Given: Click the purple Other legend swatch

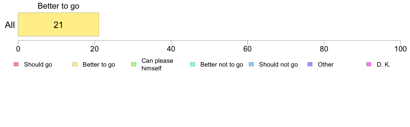Looking at the screenshot, I should pos(310,64).
